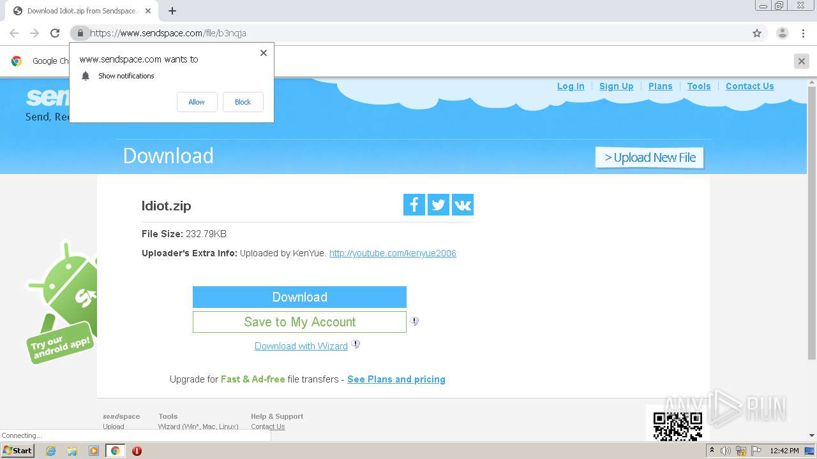Viewport: 817px width, 459px height.
Task: Open Plans from top menu
Action: (x=661, y=86)
